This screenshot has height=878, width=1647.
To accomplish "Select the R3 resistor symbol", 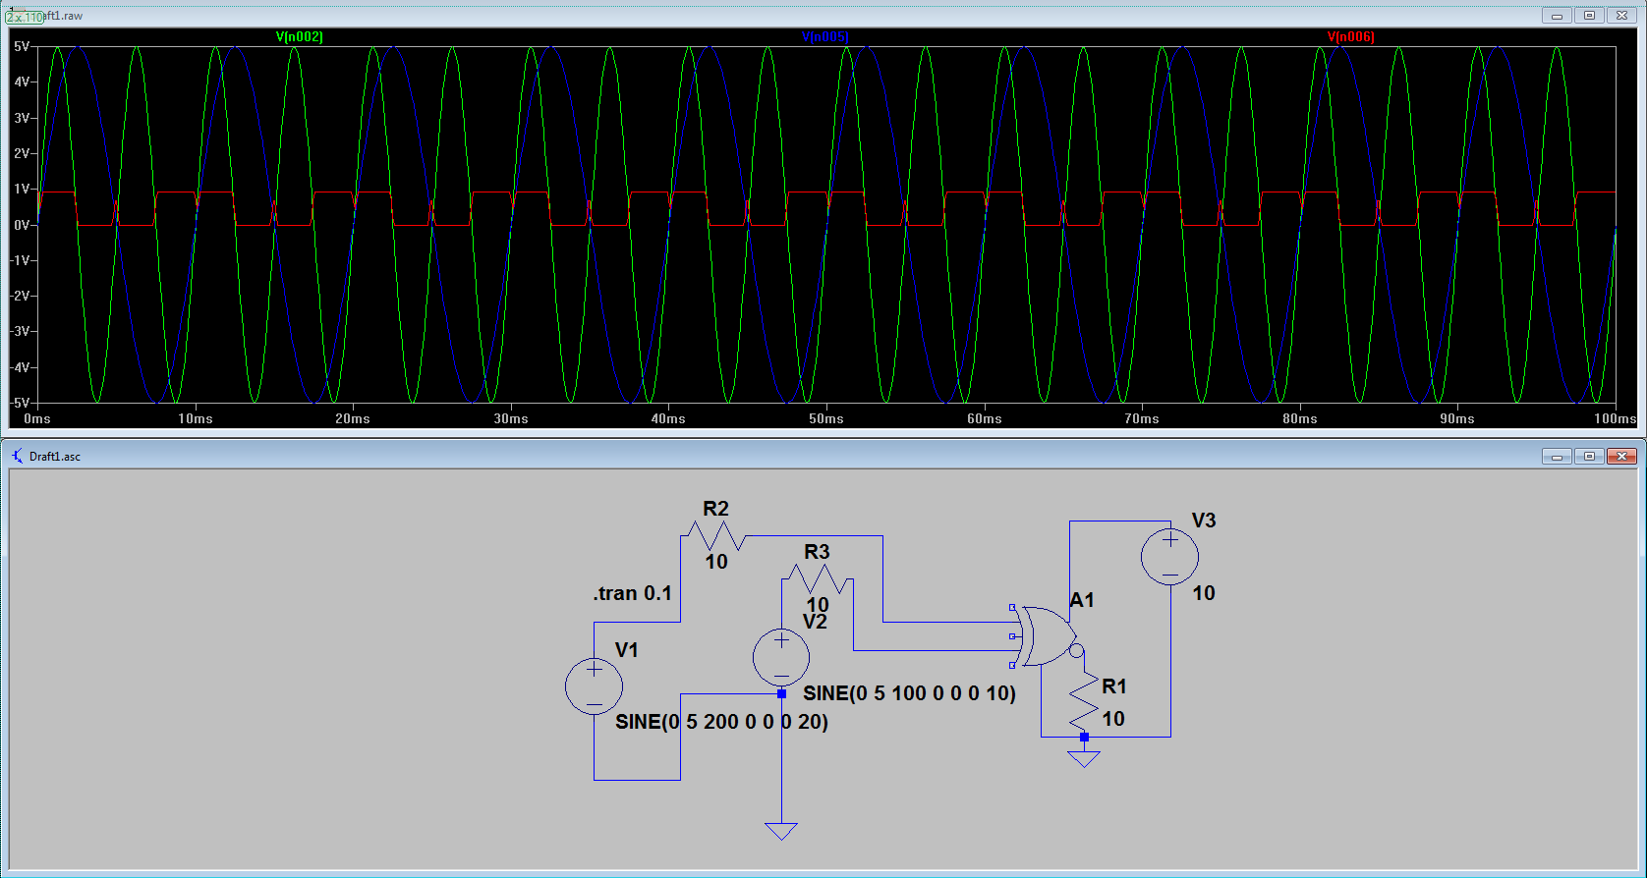I will coord(818,578).
